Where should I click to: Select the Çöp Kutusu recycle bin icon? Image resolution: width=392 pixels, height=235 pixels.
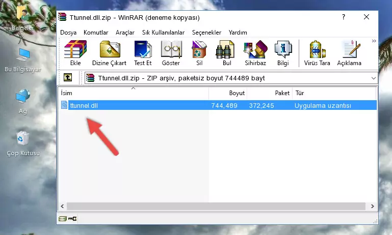tap(23, 144)
